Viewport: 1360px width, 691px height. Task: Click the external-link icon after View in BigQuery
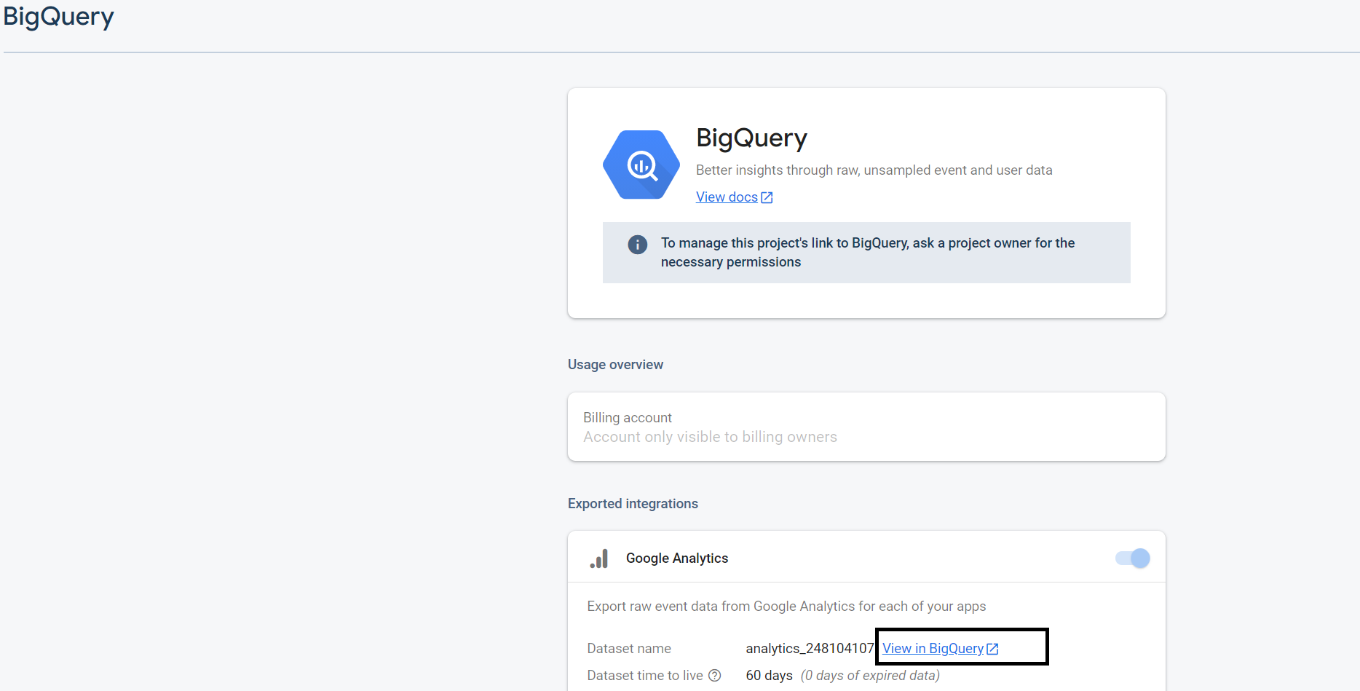coord(992,647)
